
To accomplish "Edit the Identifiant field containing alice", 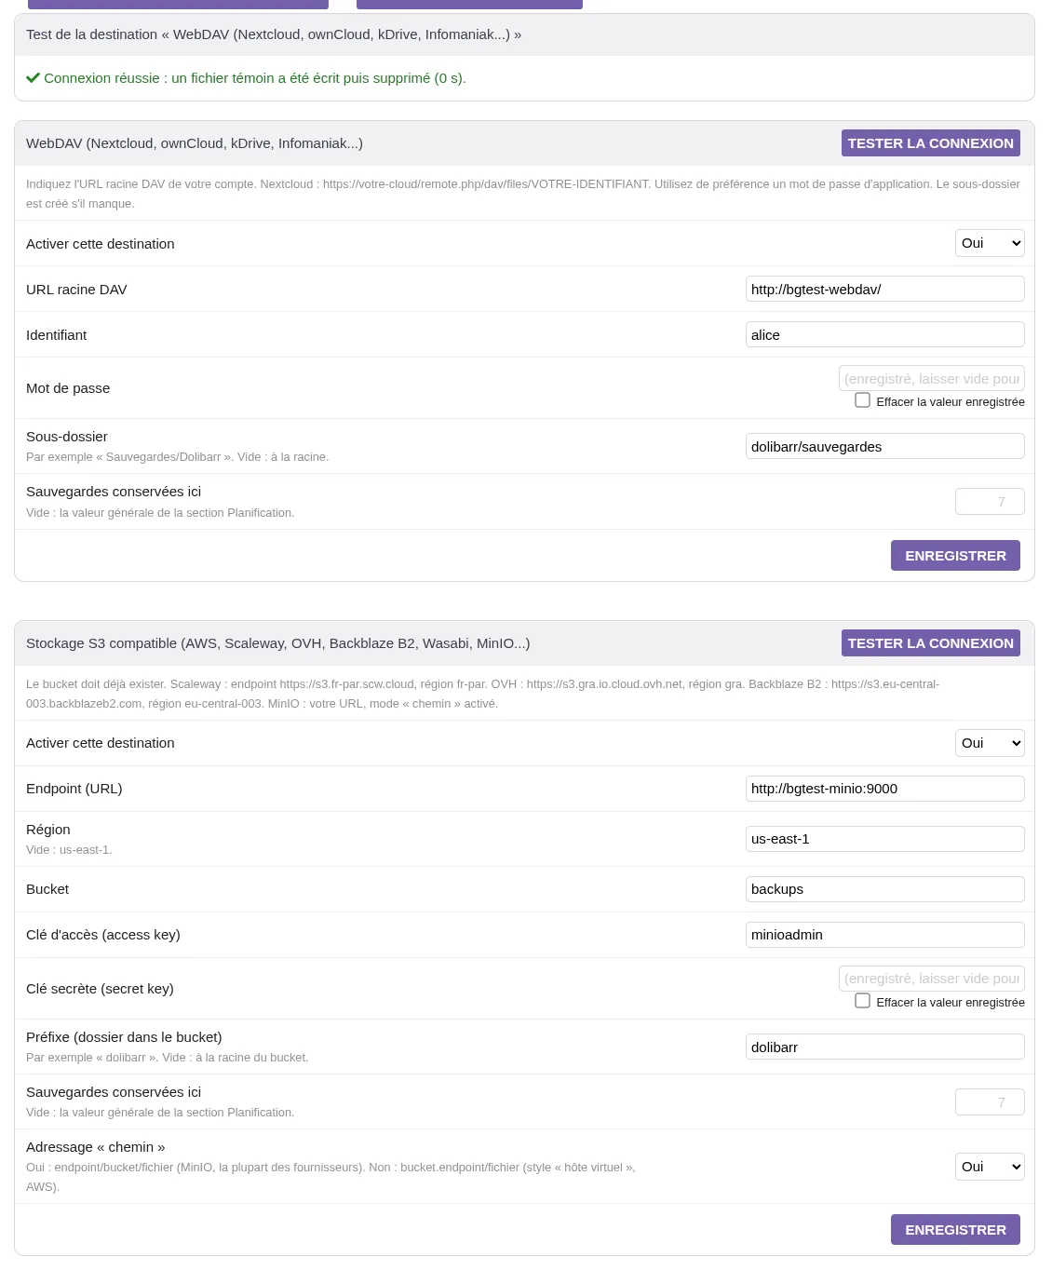I will pyautogui.click(x=884, y=334).
